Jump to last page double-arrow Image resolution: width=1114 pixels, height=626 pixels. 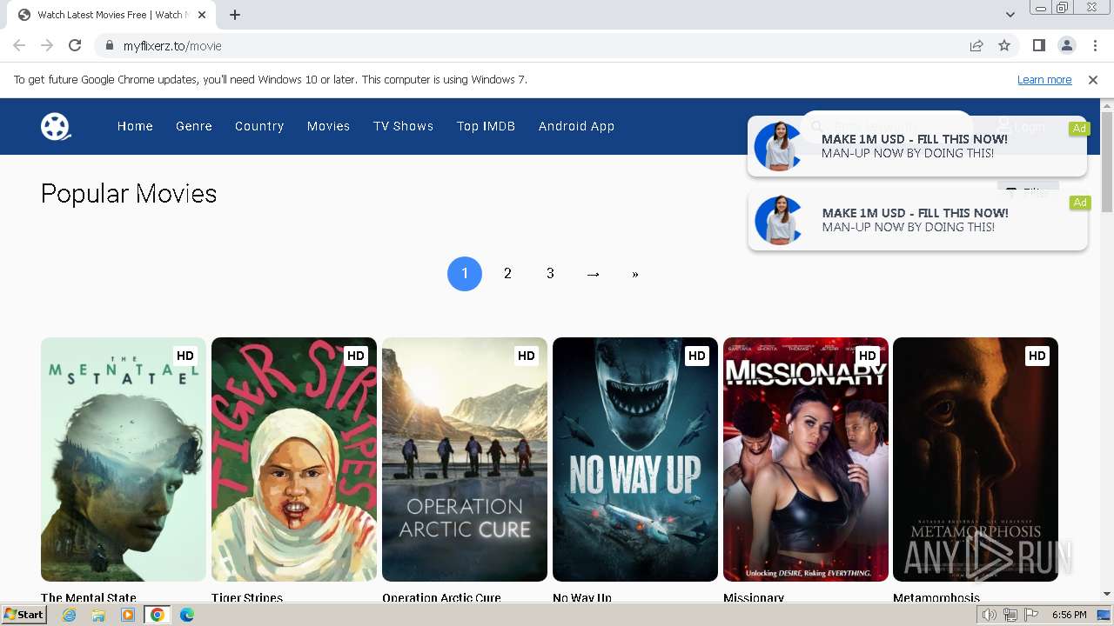coord(635,274)
